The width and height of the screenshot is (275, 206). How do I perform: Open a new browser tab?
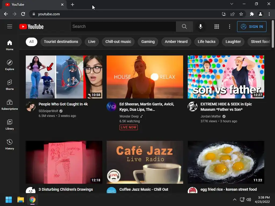coord(73,5)
